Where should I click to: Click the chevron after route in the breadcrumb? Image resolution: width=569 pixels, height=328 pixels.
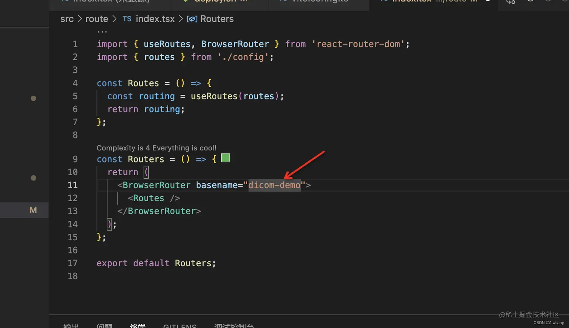coord(114,19)
